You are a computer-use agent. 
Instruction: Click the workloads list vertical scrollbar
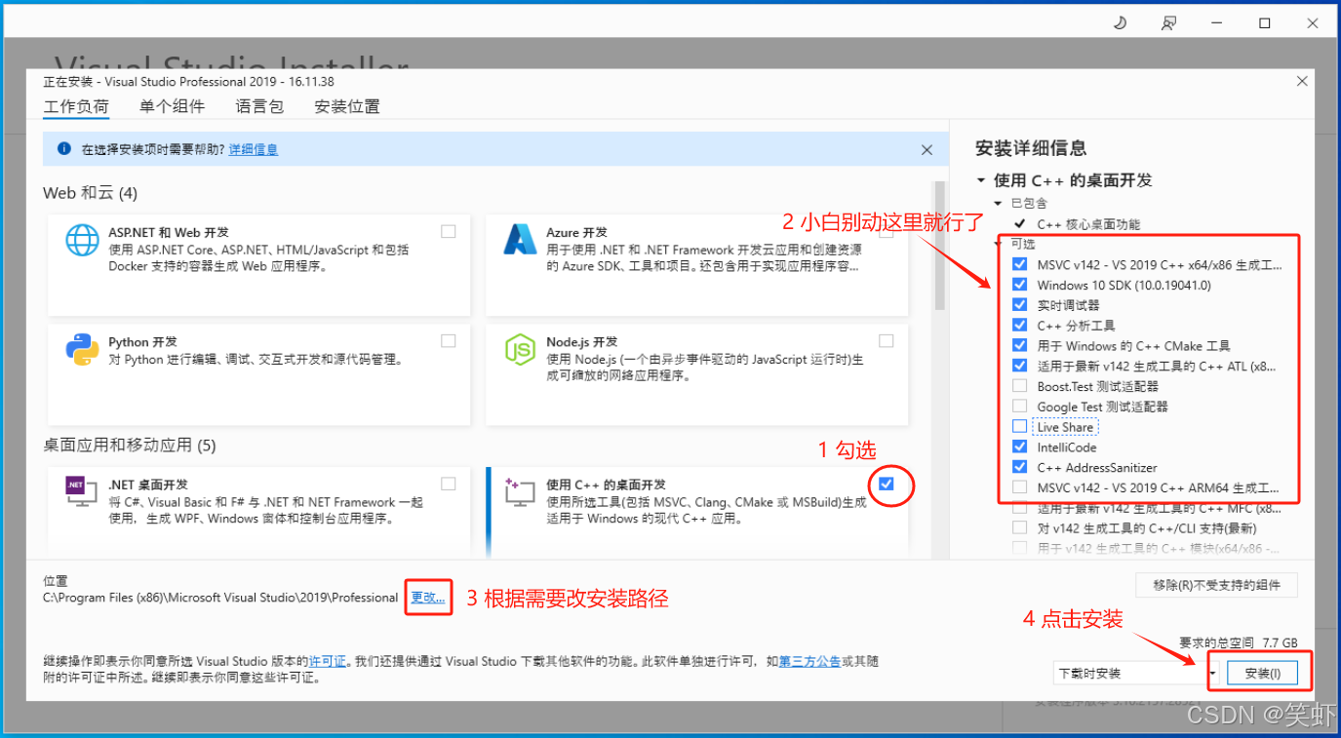coord(940,244)
